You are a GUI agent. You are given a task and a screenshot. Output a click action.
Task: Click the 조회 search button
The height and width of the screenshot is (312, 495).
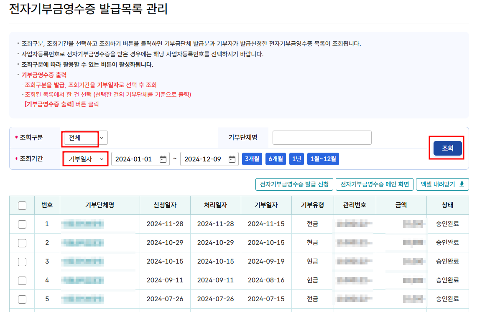point(447,148)
